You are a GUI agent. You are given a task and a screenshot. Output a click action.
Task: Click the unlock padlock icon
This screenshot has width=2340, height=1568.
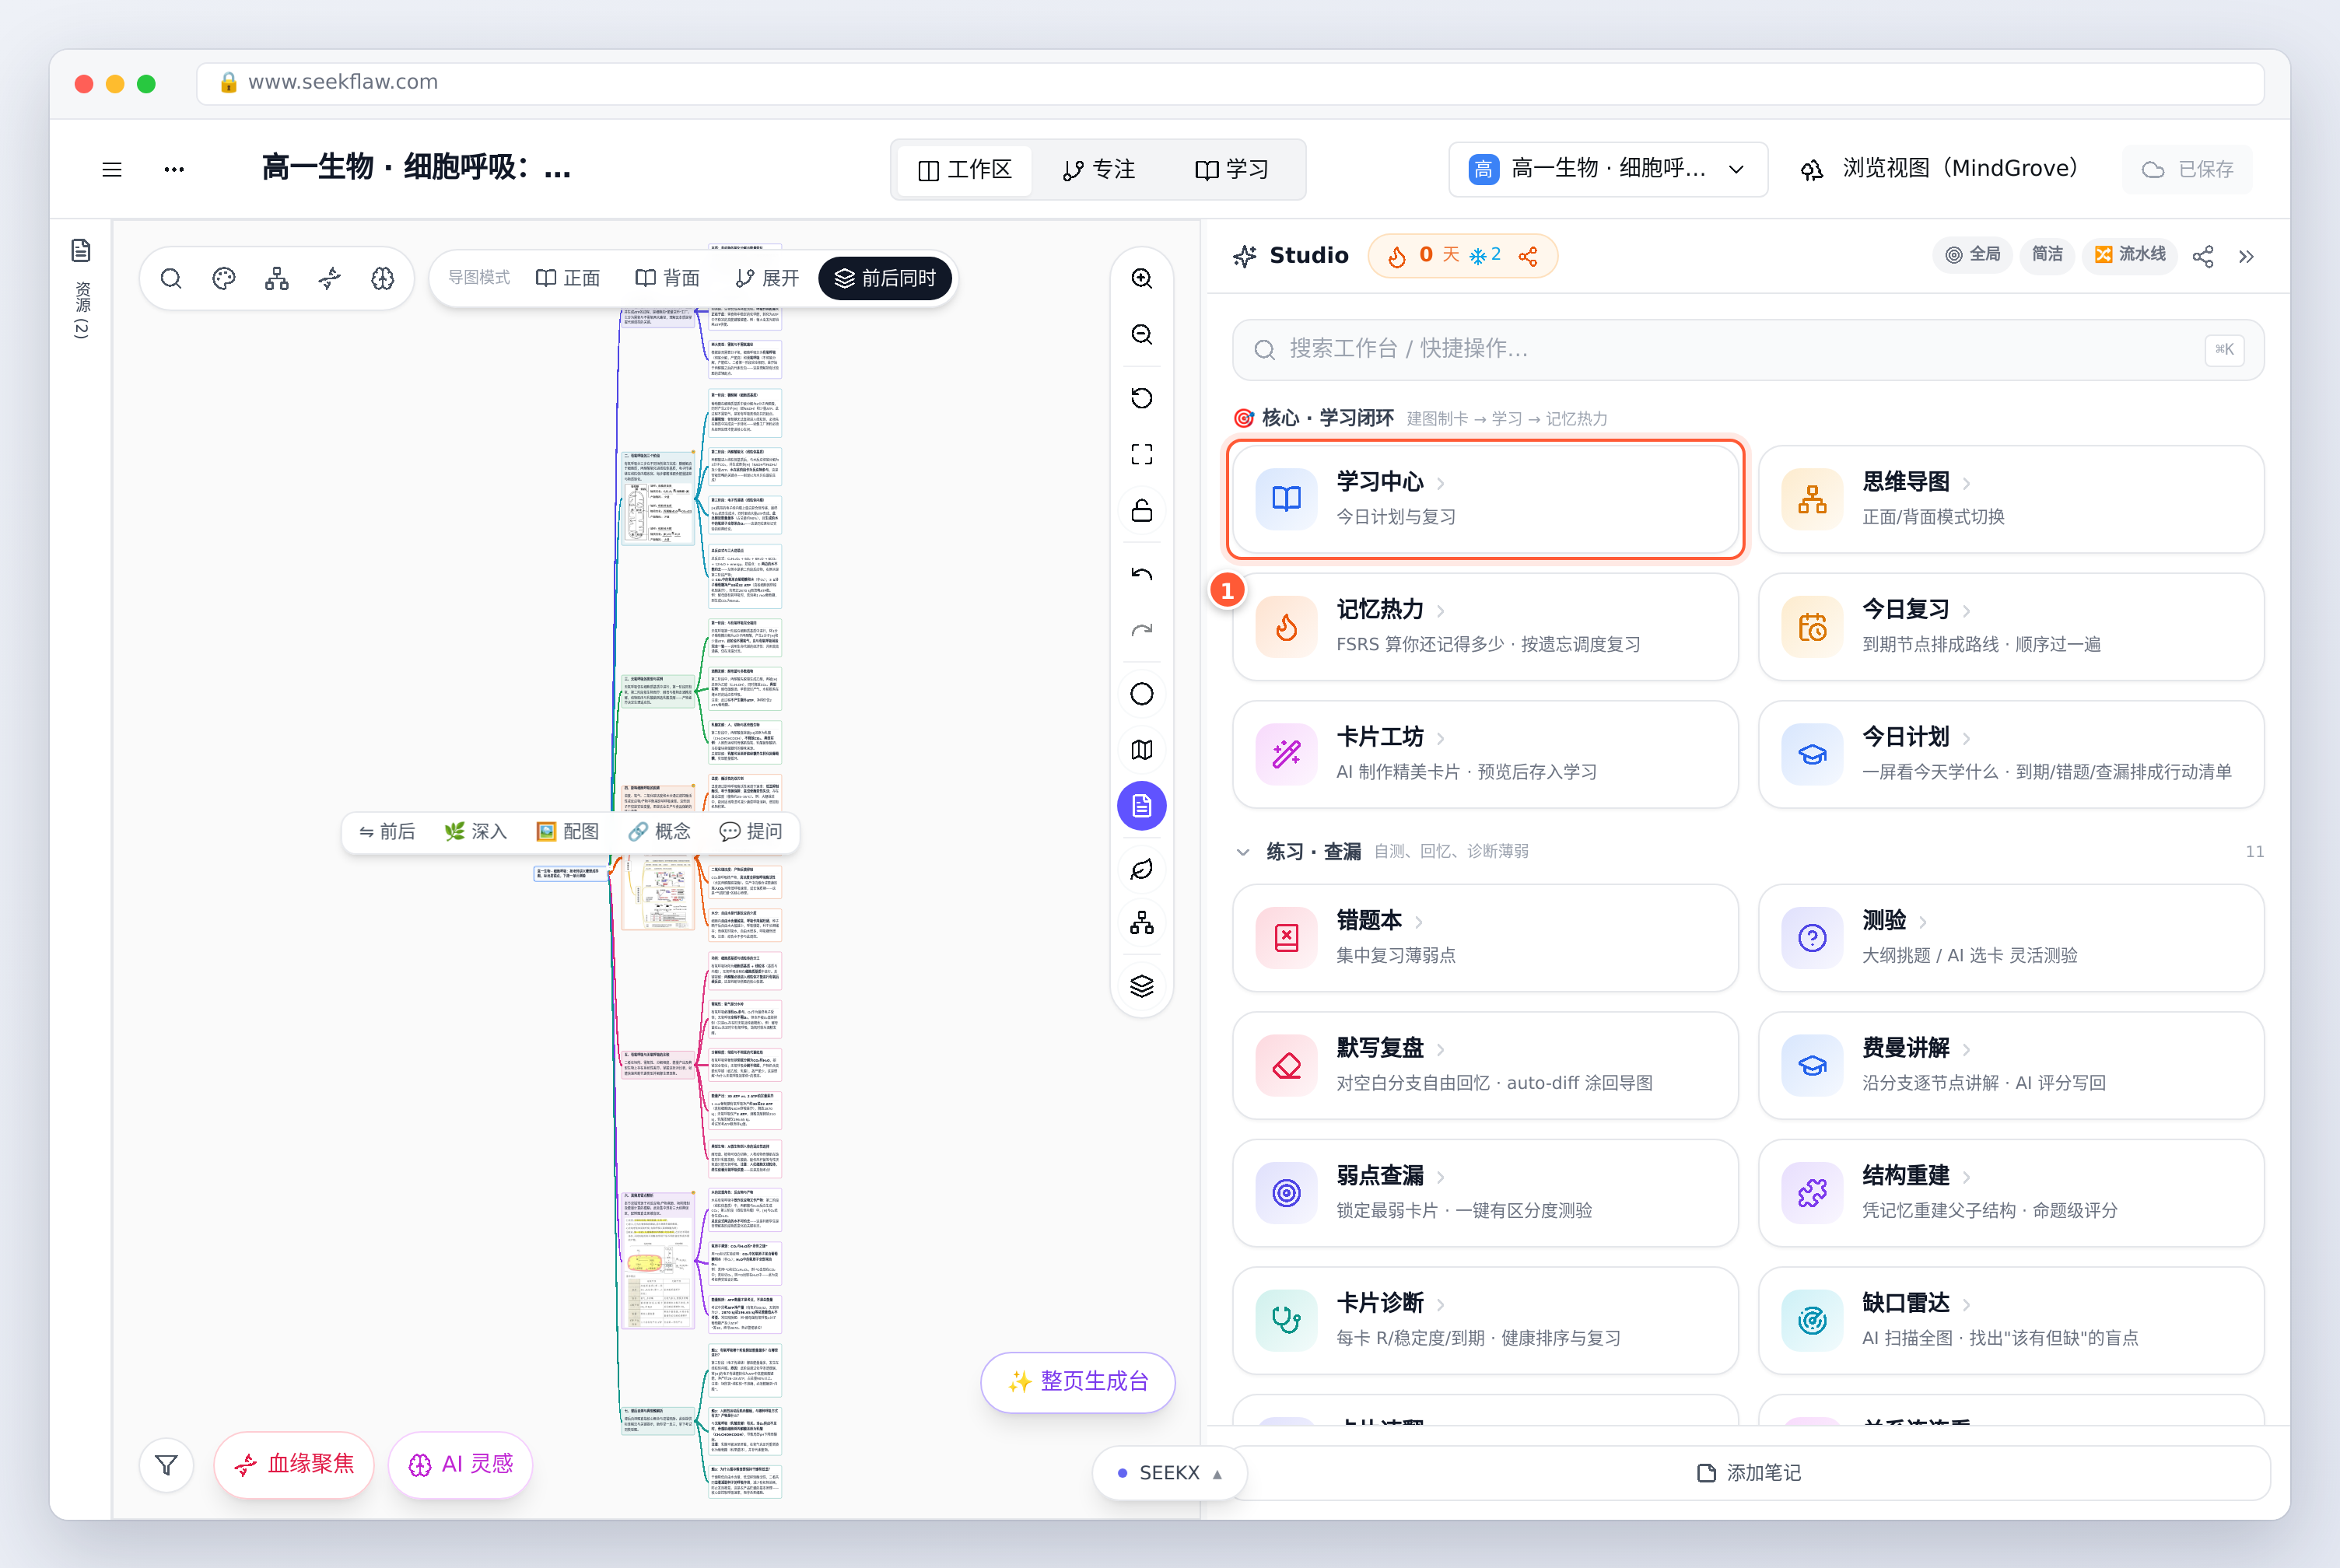pos(1142,510)
